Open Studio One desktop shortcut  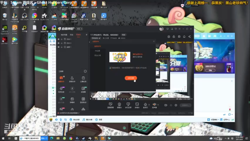44,17
